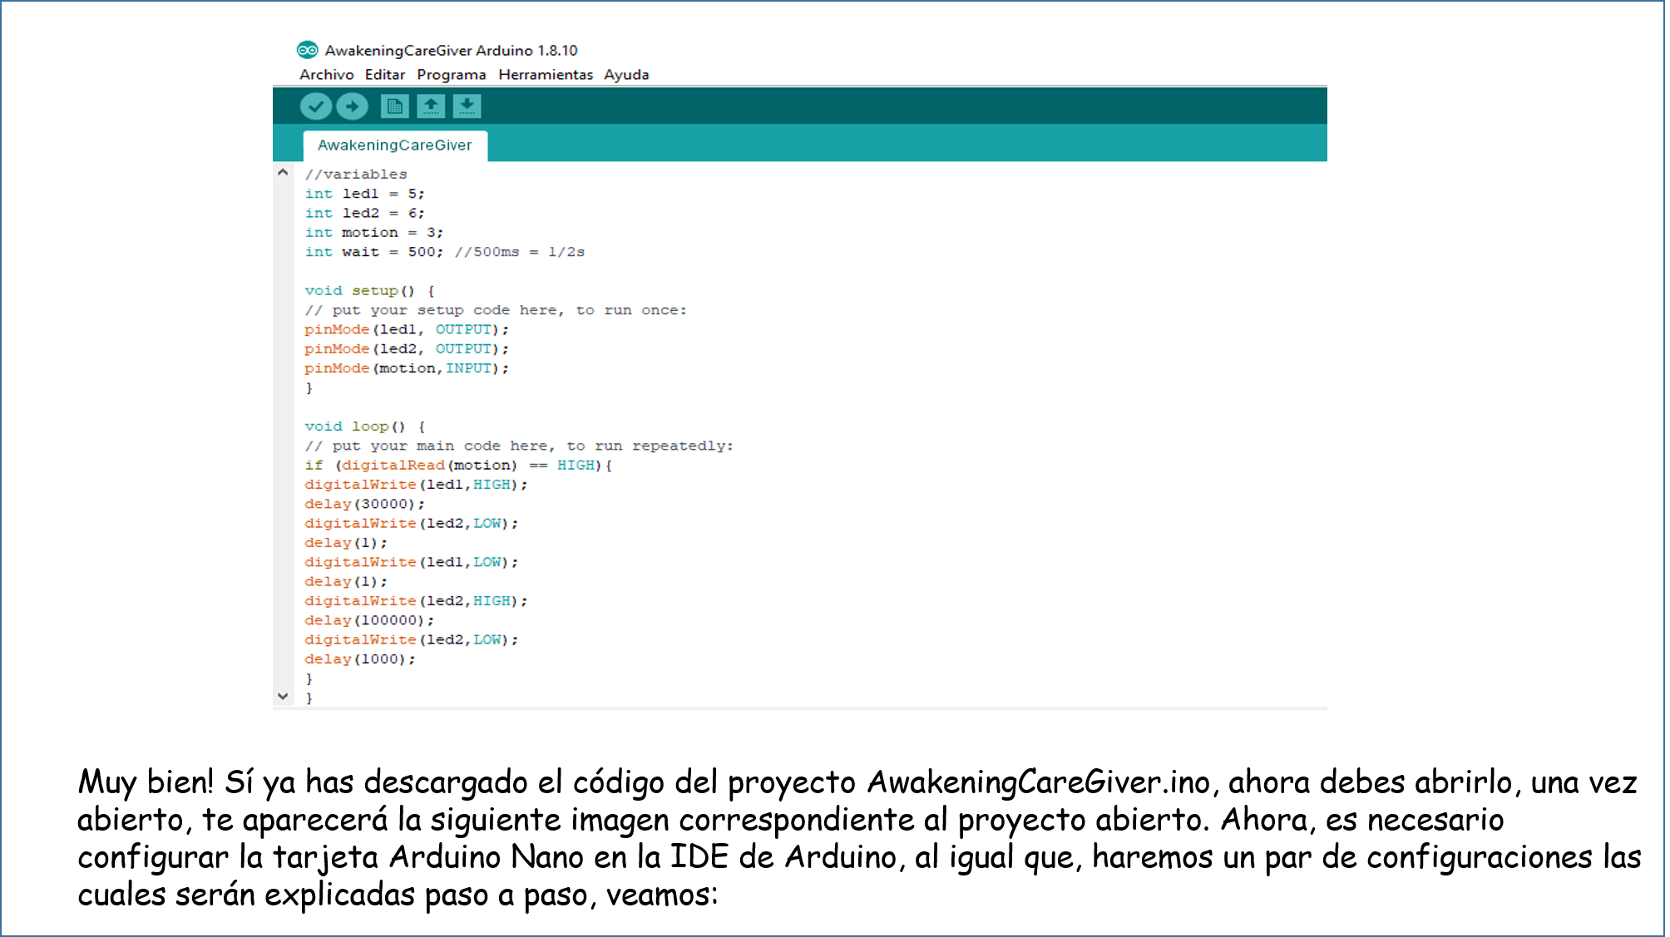Click the Upload (right arrow) toolbar icon
The image size is (1670, 937).
(352, 106)
